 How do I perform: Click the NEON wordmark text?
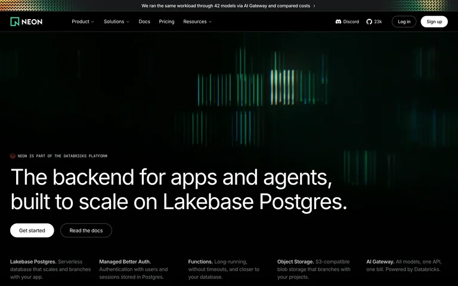(32, 22)
